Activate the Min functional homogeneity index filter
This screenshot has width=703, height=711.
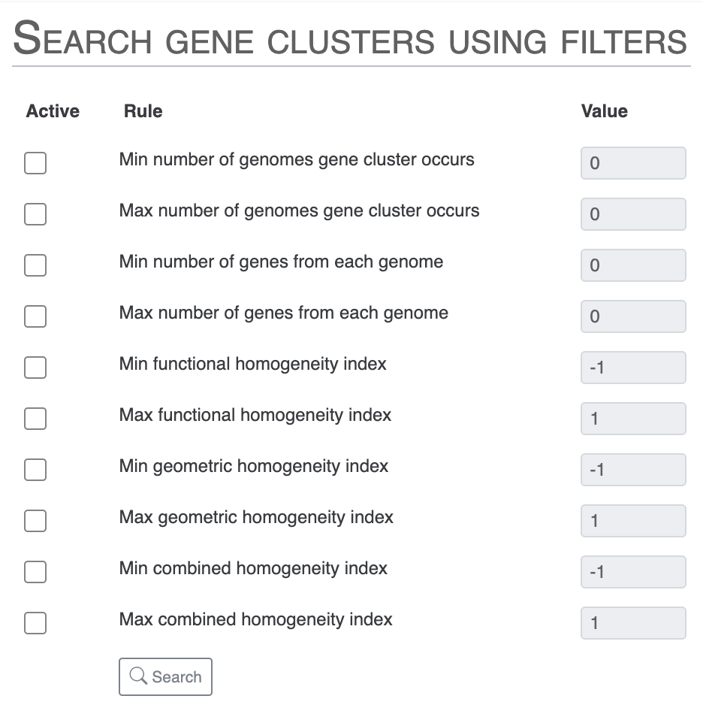click(x=35, y=367)
